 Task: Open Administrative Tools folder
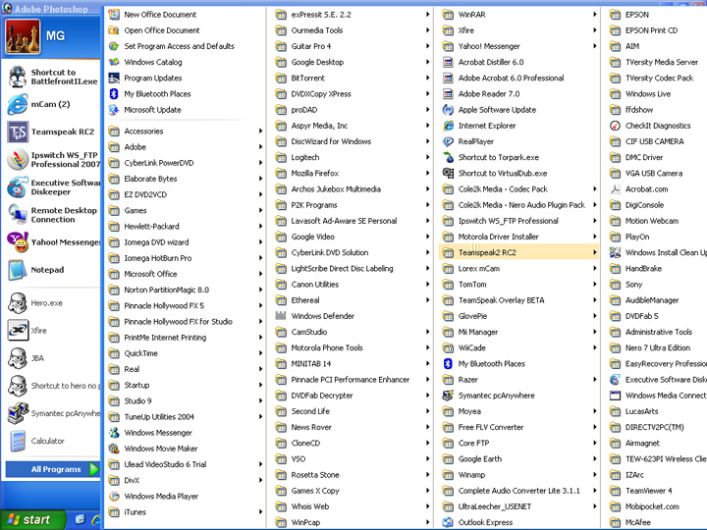(x=658, y=332)
